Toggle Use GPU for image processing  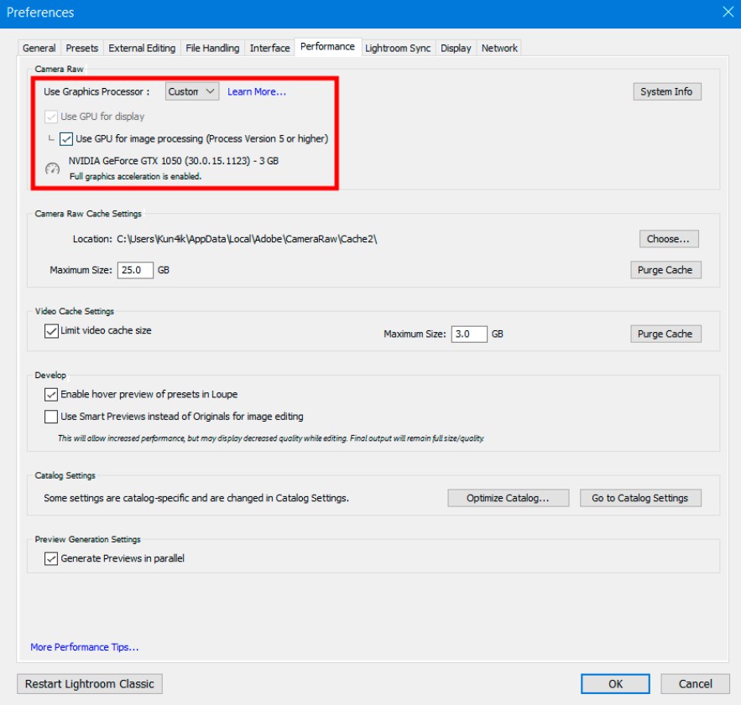(66, 139)
